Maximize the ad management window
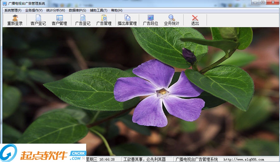 [263, 2]
